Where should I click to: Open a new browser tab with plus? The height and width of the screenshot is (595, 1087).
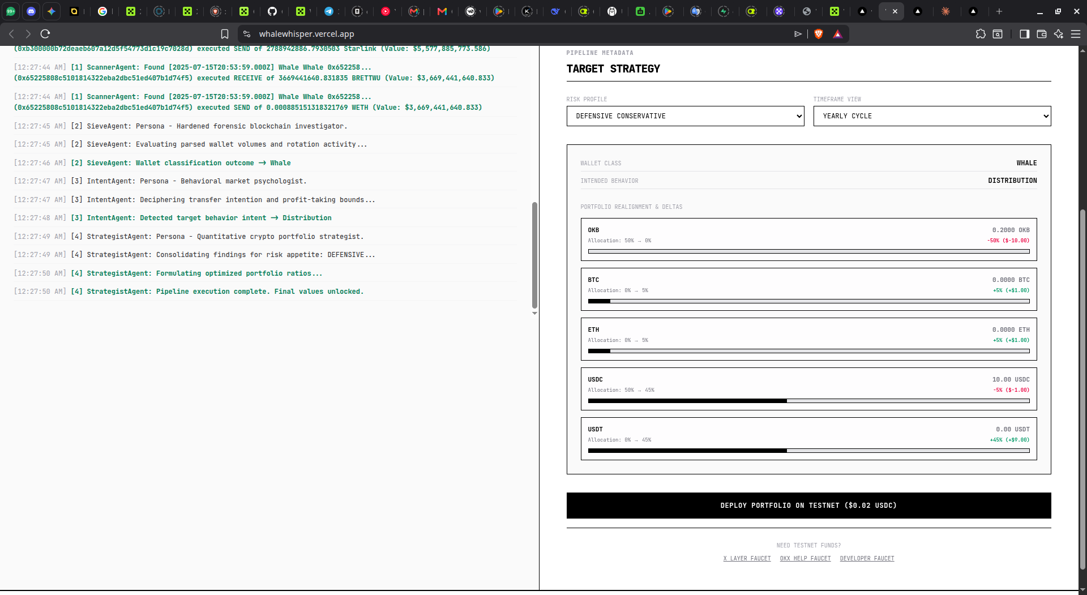[999, 11]
